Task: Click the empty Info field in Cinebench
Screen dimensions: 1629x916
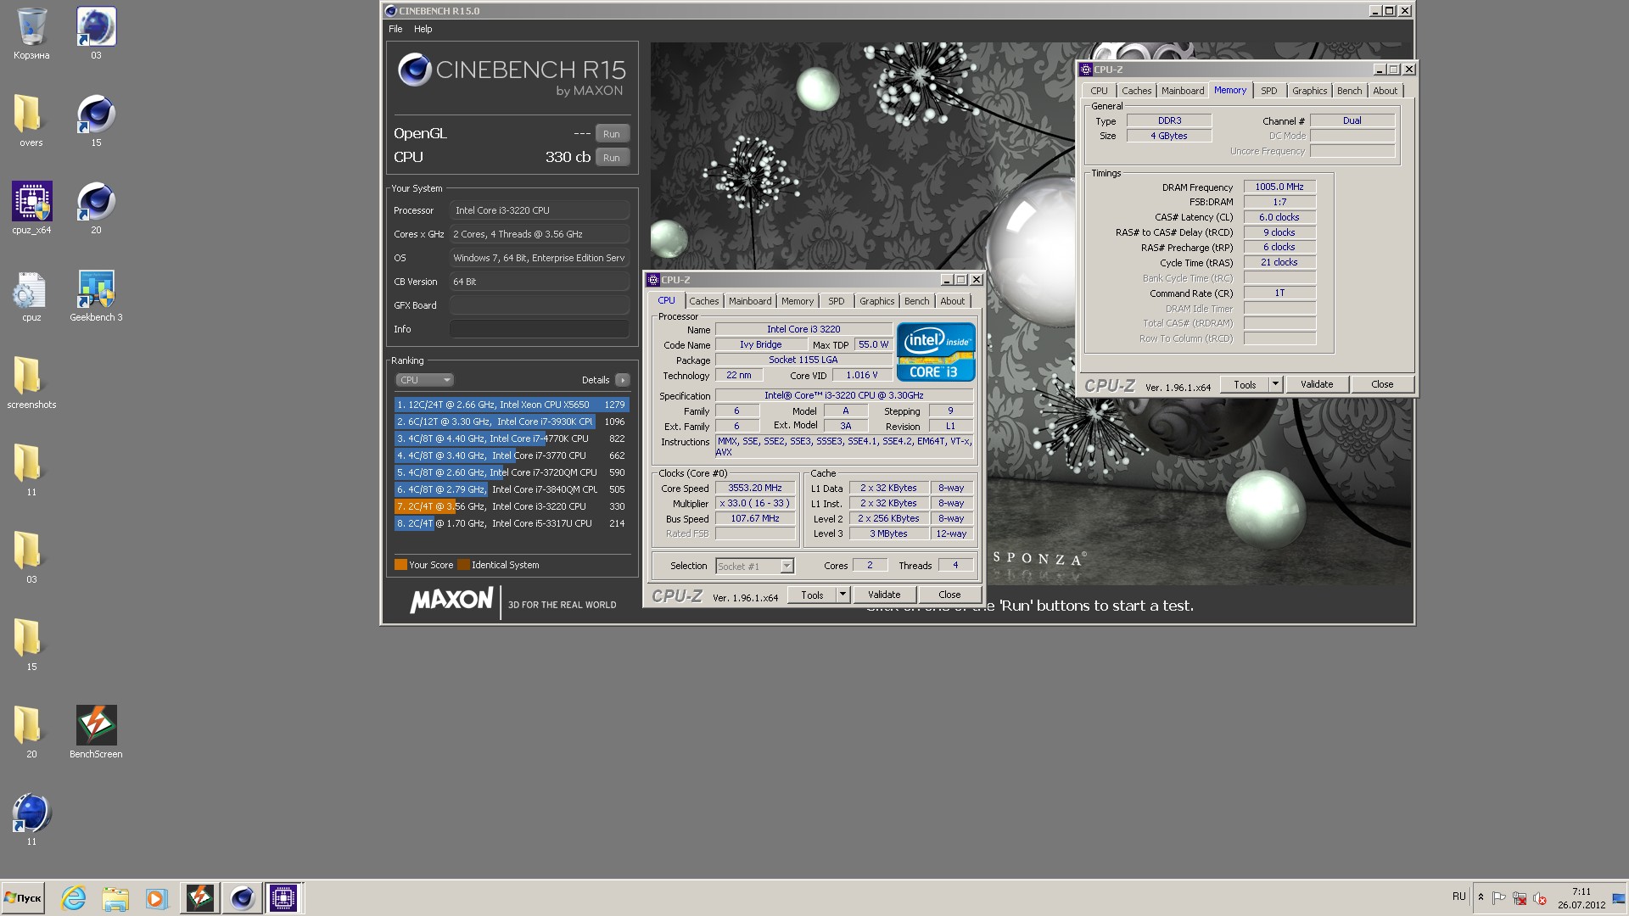Action: (x=539, y=329)
